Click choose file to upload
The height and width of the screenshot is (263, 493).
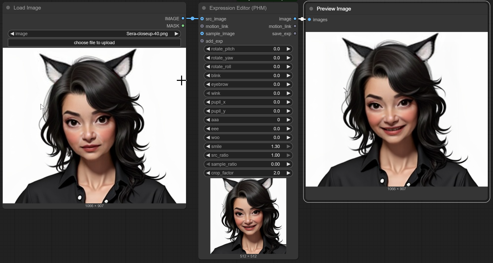94,42
